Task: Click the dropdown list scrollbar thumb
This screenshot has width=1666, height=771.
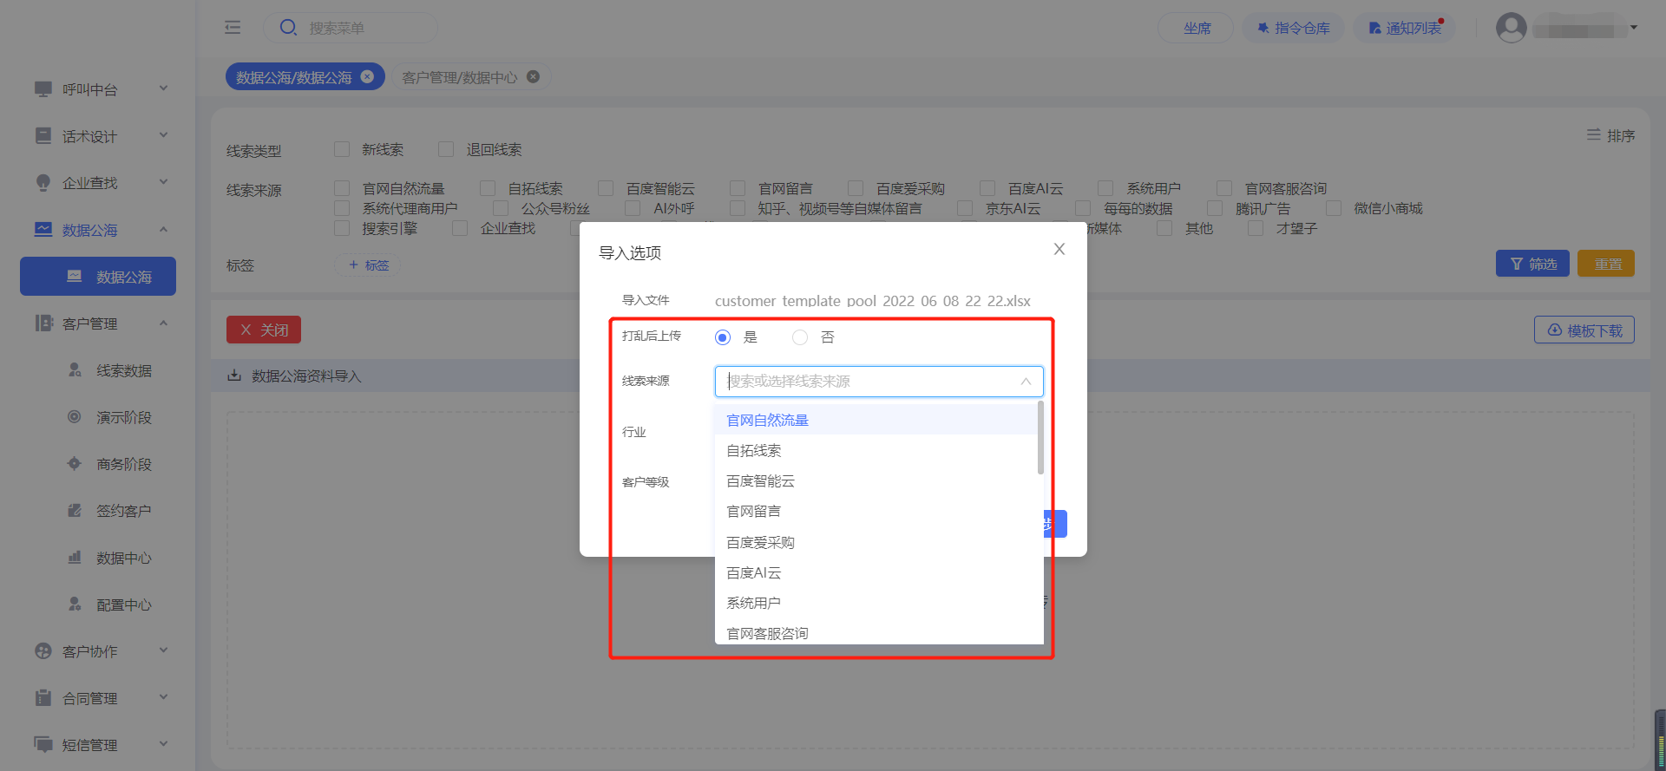Action: [x=1040, y=438]
